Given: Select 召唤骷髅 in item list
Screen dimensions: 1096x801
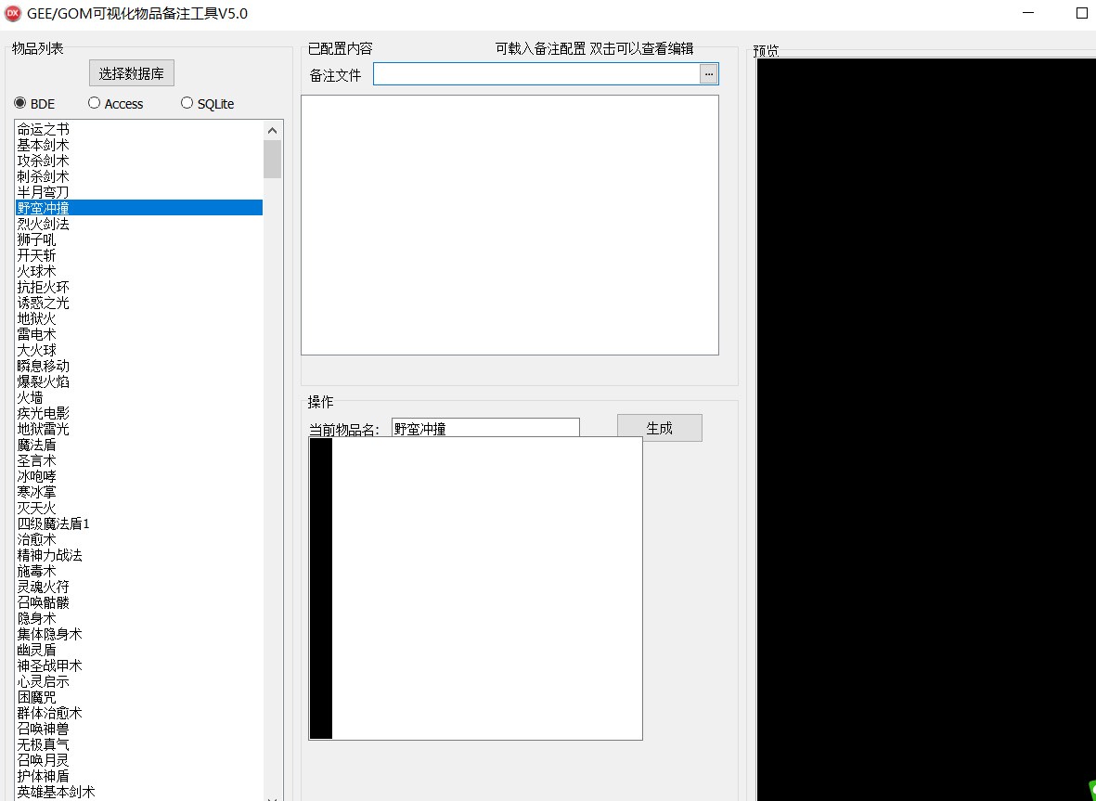Looking at the screenshot, I should (139, 602).
